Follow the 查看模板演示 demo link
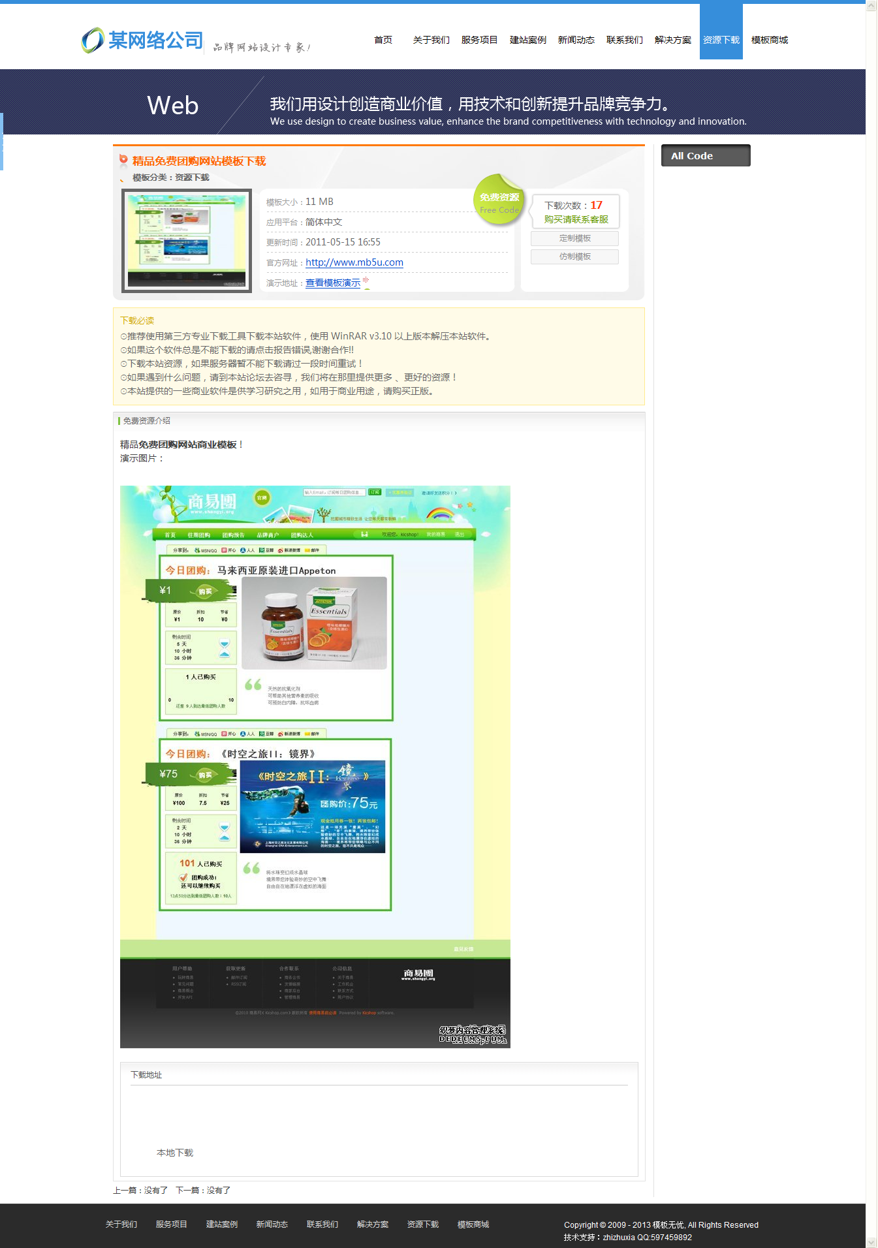 333,283
